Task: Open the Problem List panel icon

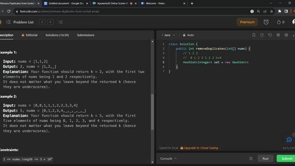Action: pyautogui.click(x=8, y=22)
